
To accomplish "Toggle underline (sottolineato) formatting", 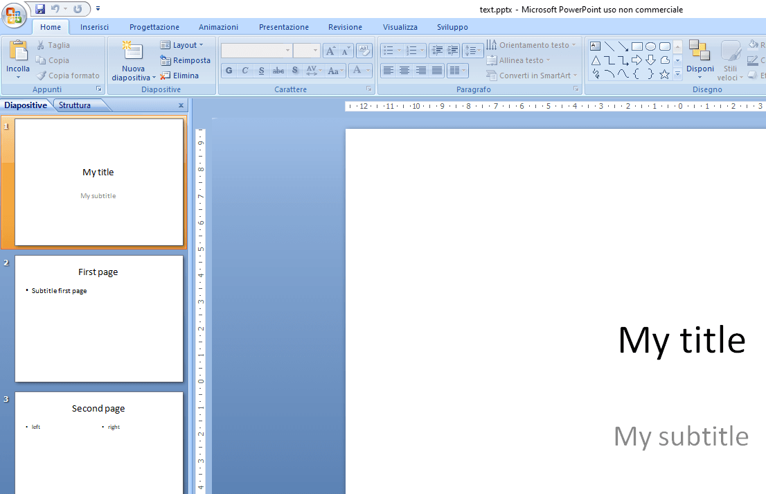I will [261, 70].
